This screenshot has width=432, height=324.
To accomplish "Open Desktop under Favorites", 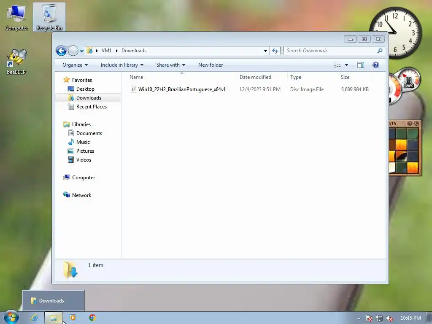I will 85,89.
